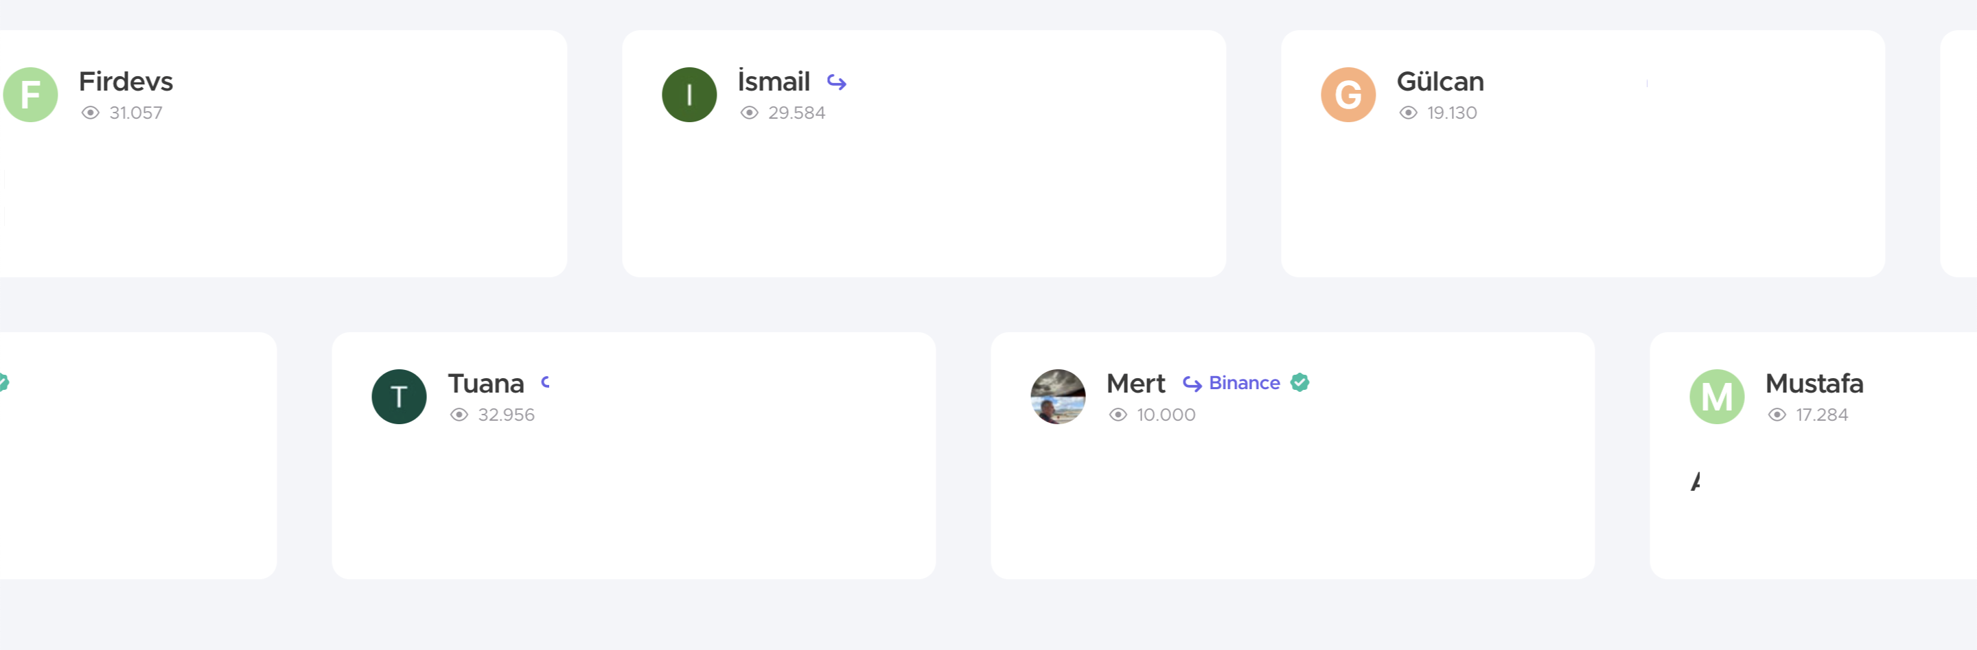Click the eye icon under Gülcan
This screenshot has height=650, width=1977.
(x=1407, y=113)
